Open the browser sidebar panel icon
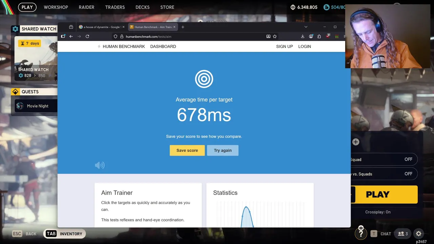The image size is (434, 244). click(x=63, y=36)
